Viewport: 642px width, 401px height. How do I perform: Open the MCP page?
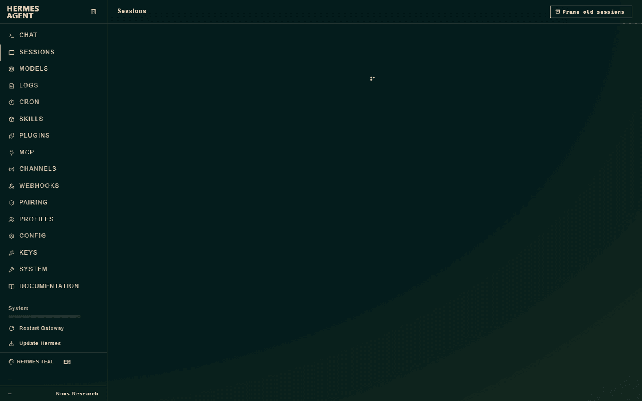[53, 152]
